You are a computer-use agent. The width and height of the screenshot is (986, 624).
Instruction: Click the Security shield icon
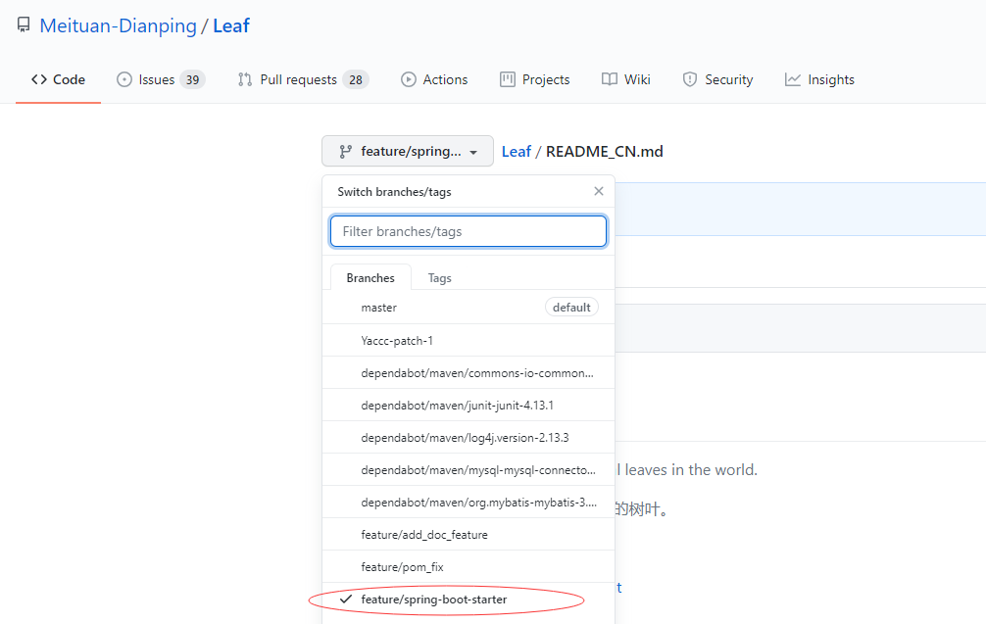coord(690,79)
